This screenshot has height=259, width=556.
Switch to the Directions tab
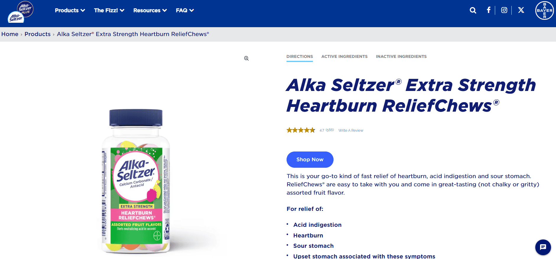(300, 56)
